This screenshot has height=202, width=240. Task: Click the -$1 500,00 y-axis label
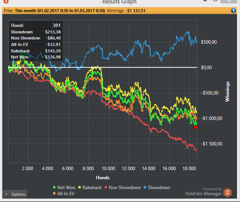212,144
